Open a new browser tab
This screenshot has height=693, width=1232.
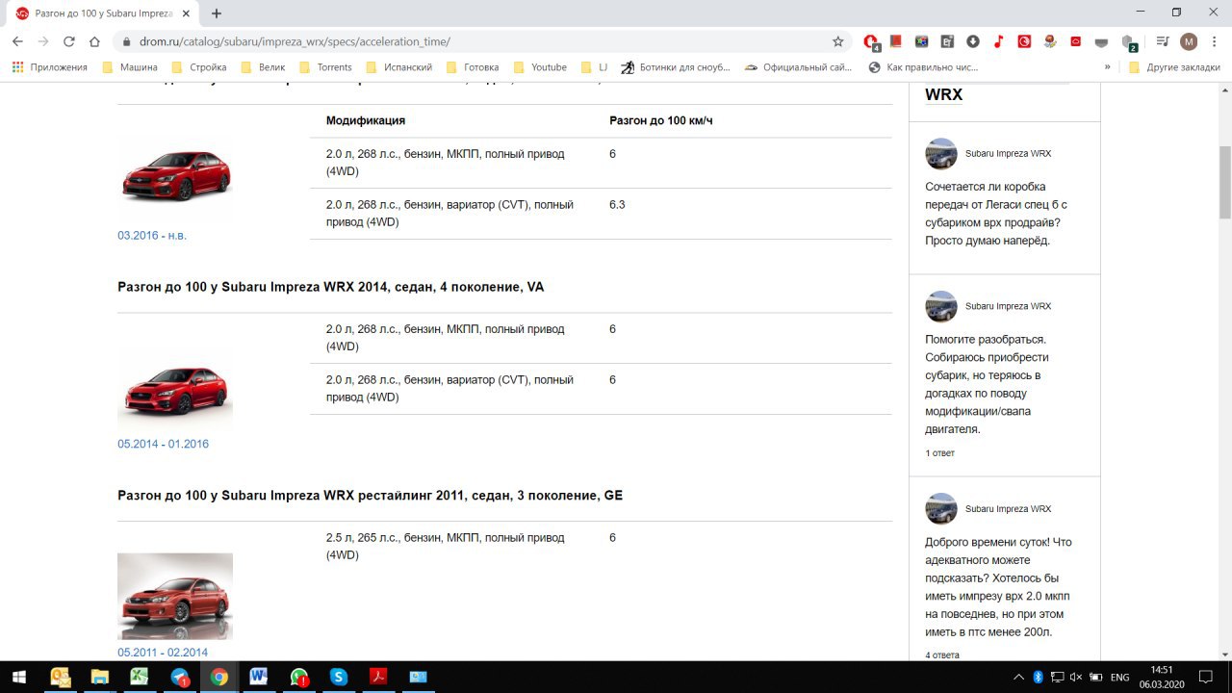[217, 13]
